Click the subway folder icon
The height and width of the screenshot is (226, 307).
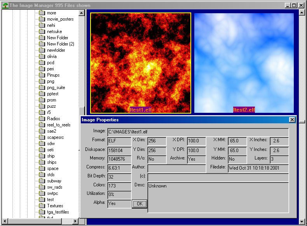42,181
